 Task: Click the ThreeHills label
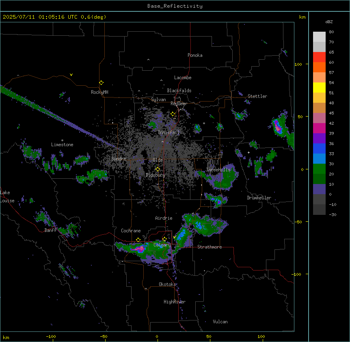[x=218, y=170]
